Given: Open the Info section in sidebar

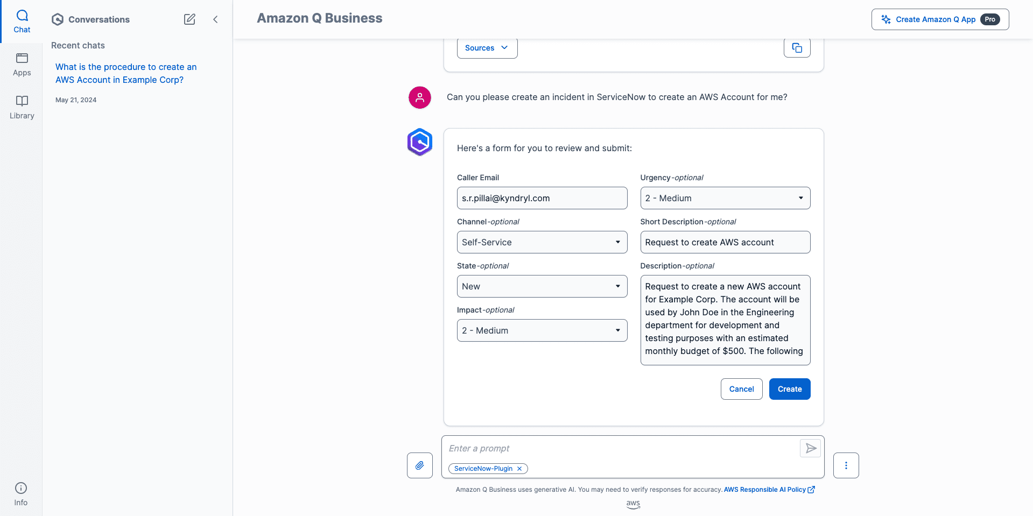Looking at the screenshot, I should pyautogui.click(x=21, y=494).
